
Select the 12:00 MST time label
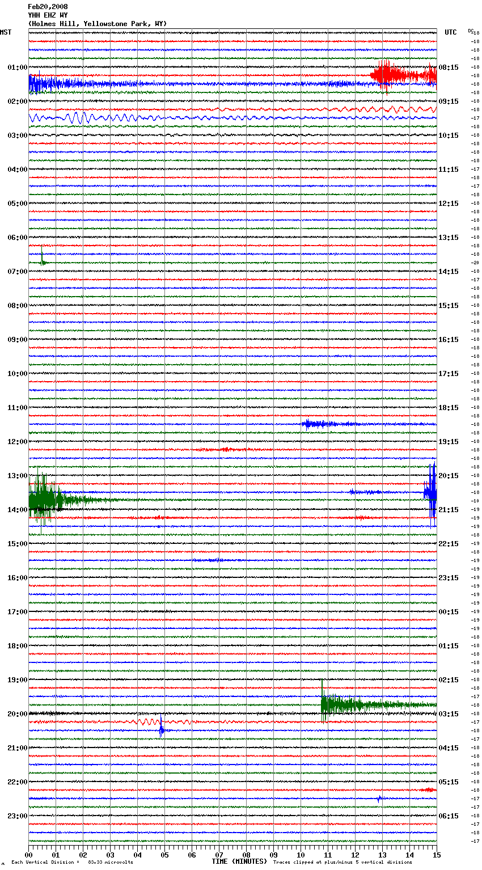click(18, 442)
